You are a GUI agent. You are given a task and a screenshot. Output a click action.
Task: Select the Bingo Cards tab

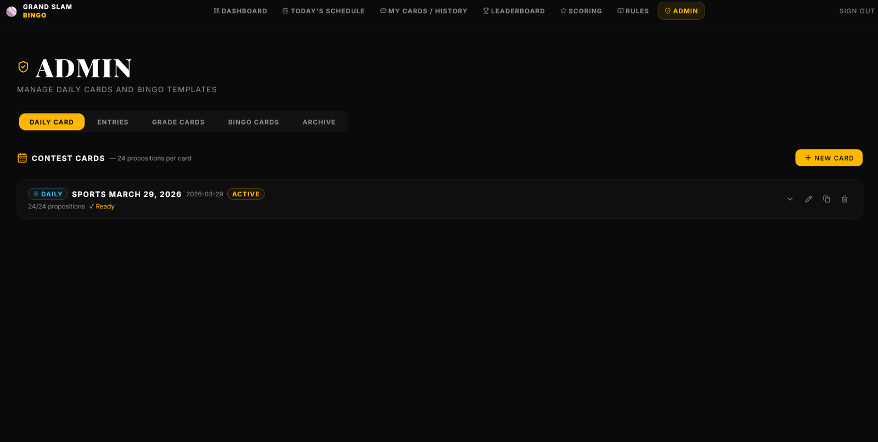(x=254, y=122)
